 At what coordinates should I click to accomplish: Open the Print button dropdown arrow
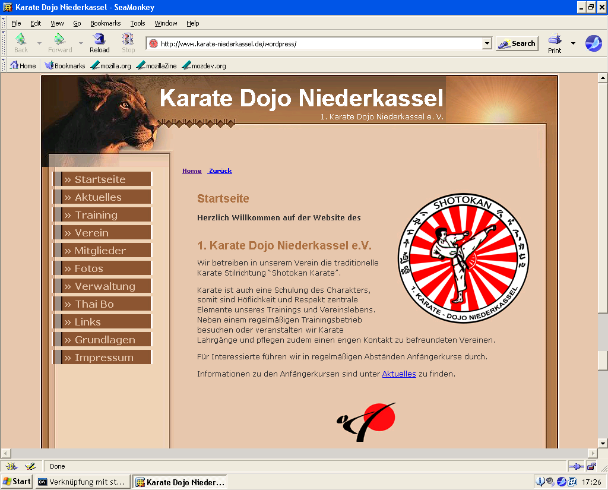point(573,43)
